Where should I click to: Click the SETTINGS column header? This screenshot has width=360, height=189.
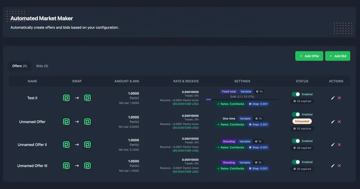242,81
